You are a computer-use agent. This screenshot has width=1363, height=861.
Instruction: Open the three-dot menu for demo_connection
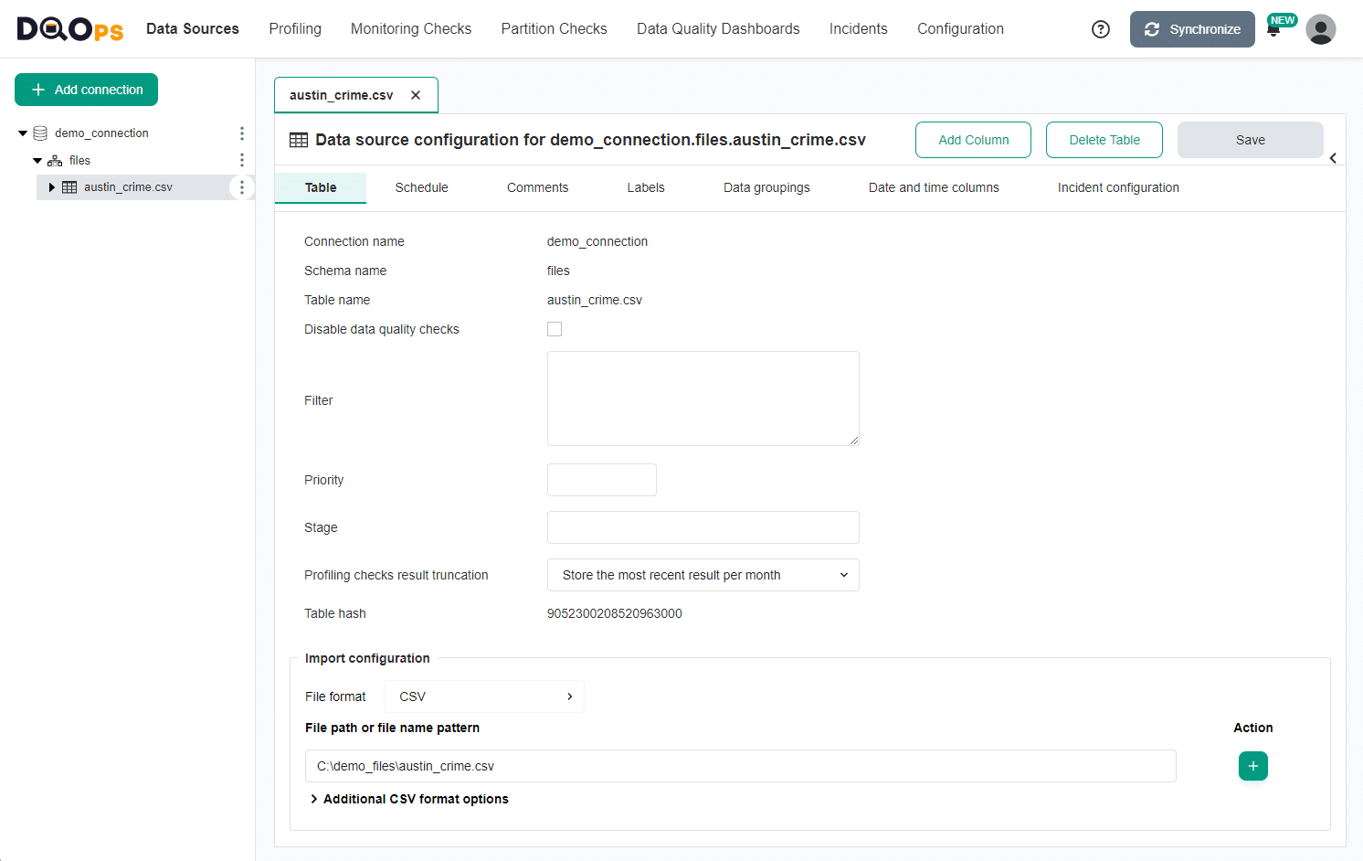tap(241, 133)
